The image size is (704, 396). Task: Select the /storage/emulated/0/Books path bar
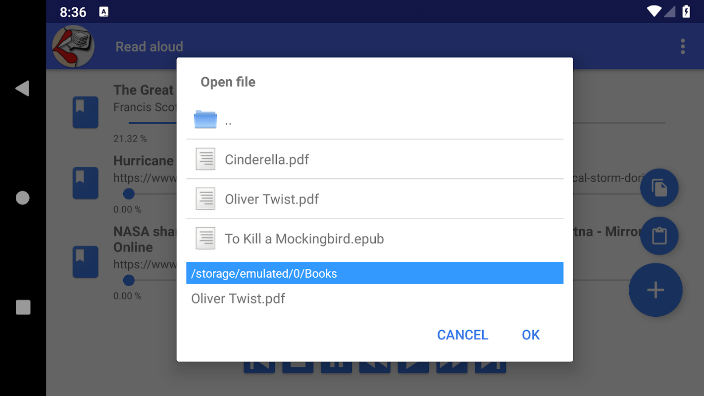point(375,273)
